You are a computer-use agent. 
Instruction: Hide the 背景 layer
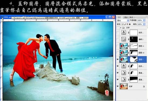tap(118, 86)
